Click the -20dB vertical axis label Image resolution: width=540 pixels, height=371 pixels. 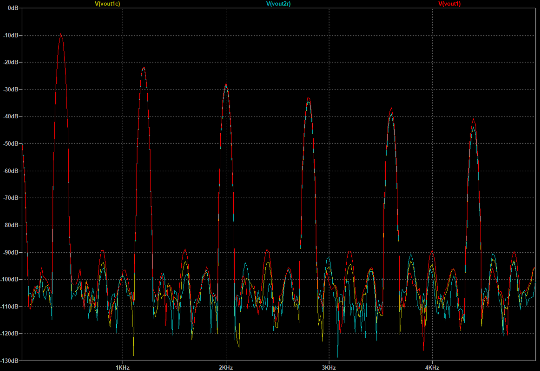pyautogui.click(x=11, y=62)
